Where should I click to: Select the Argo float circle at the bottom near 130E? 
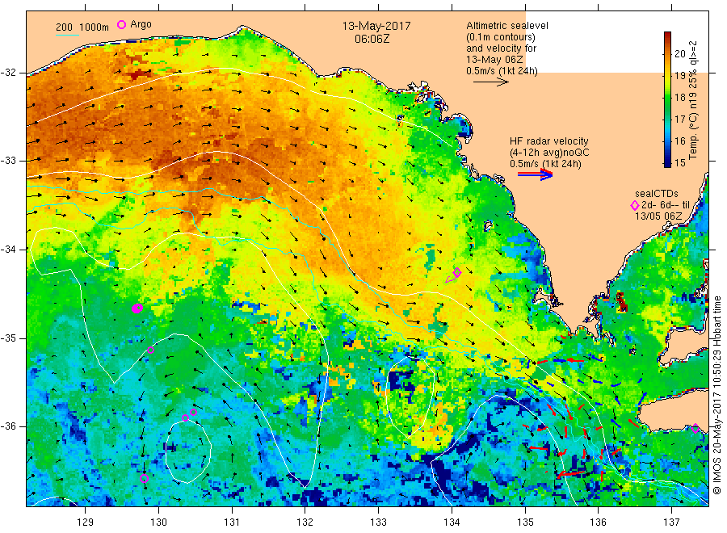pyautogui.click(x=145, y=478)
